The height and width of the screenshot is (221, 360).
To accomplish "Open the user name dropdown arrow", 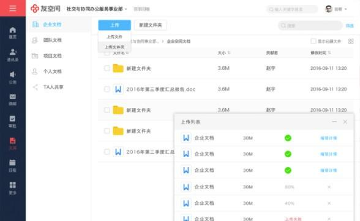I will click(x=346, y=9).
